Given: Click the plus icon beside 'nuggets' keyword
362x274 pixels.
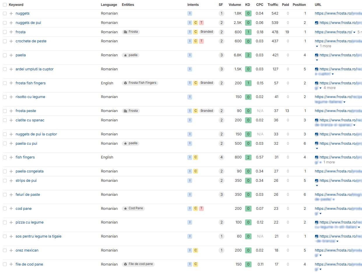Looking at the screenshot, I should (x=11, y=13).
